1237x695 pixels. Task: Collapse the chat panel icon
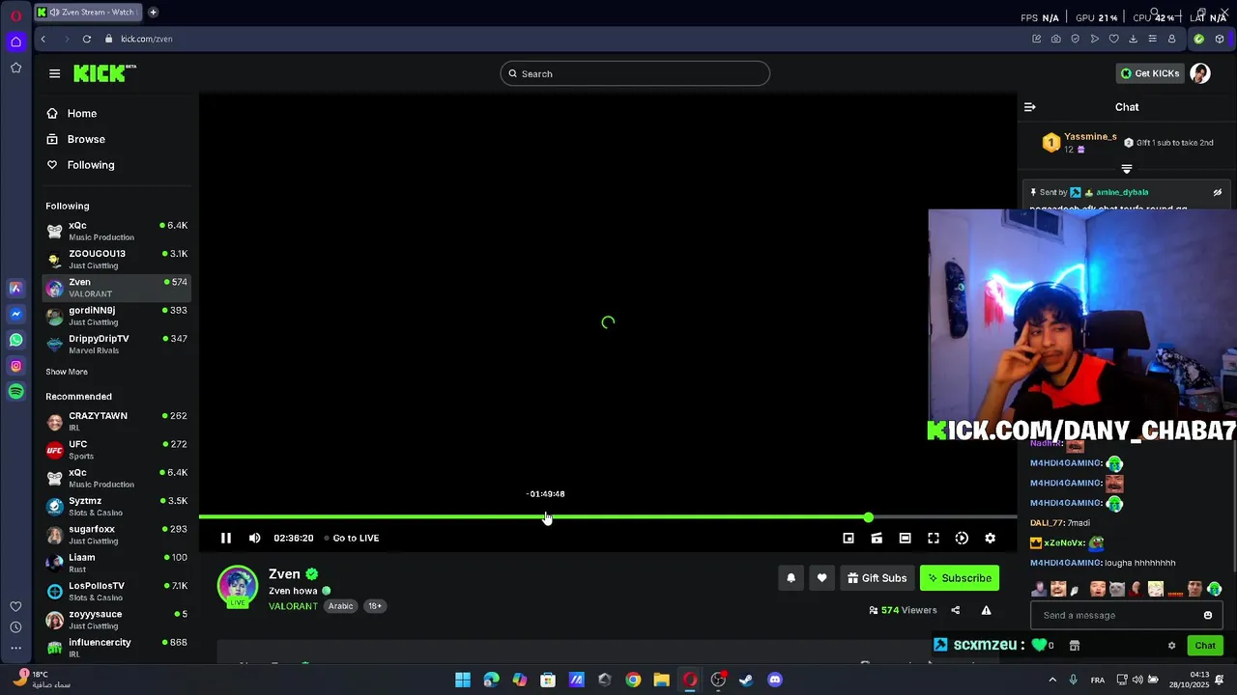pos(1030,107)
